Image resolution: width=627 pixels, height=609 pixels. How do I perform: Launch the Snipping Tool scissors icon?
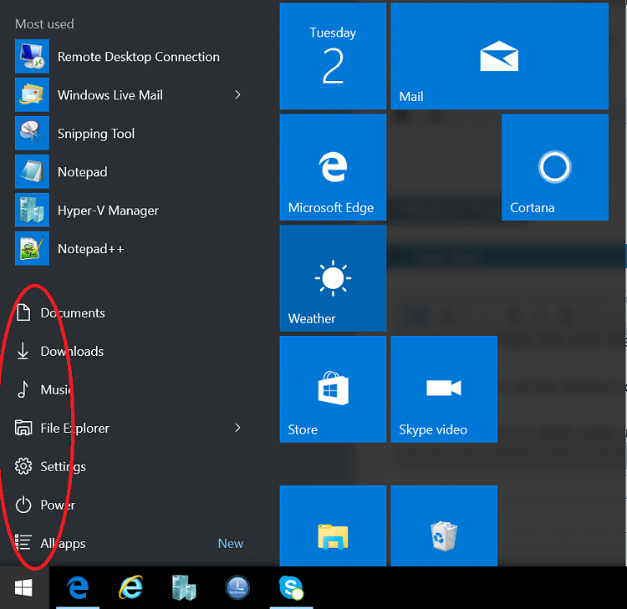[32, 133]
